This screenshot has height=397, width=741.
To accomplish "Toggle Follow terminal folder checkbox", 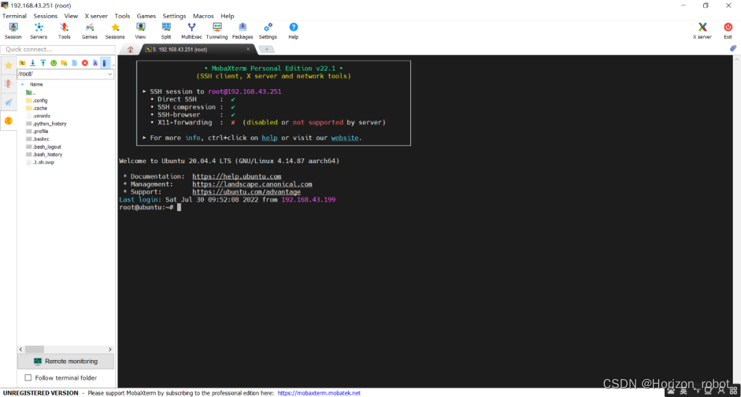I will coord(28,378).
